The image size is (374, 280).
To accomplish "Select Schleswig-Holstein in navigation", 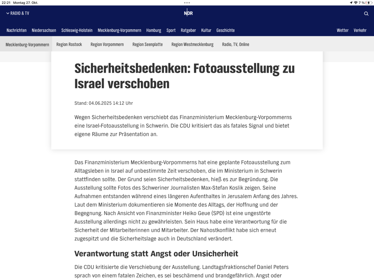I will (77, 30).
